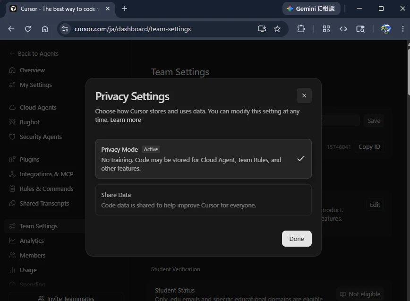The width and height of the screenshot is (410, 301).
Task: Go to Cloud Agents page
Action: 38,107
